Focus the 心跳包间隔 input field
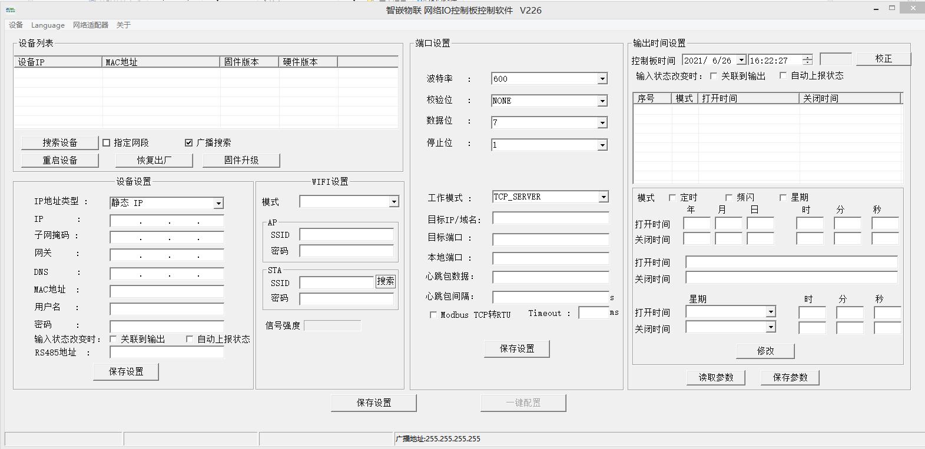Viewport: 925px width, 449px height. (551, 297)
